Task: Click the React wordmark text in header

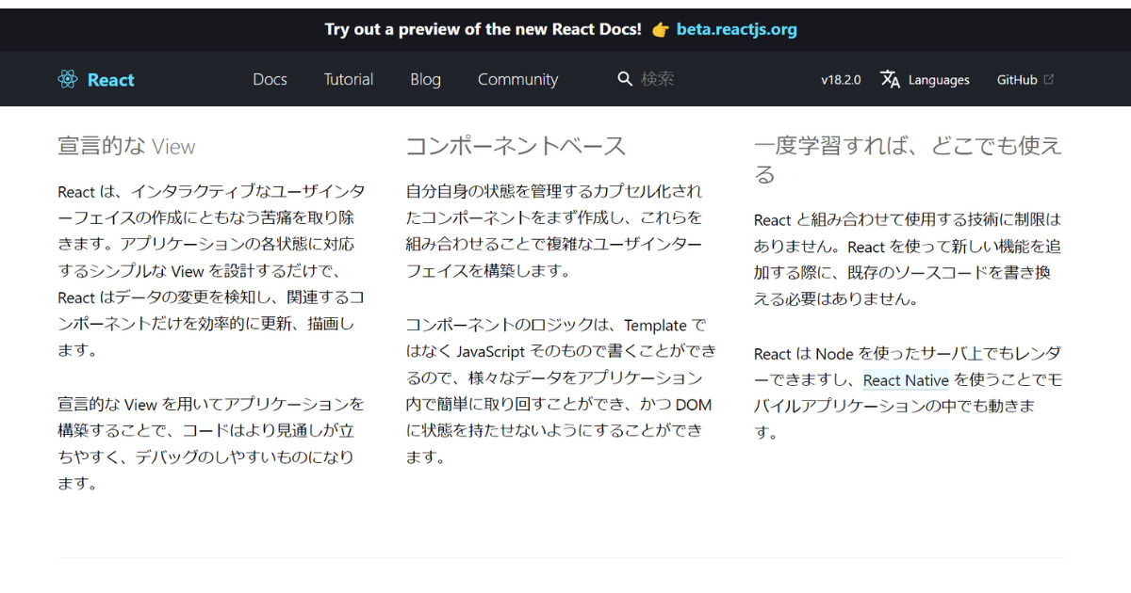Action: 110,80
